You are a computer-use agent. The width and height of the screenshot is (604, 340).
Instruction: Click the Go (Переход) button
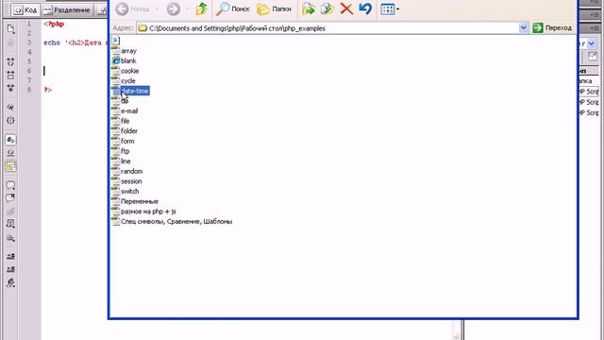click(x=552, y=27)
